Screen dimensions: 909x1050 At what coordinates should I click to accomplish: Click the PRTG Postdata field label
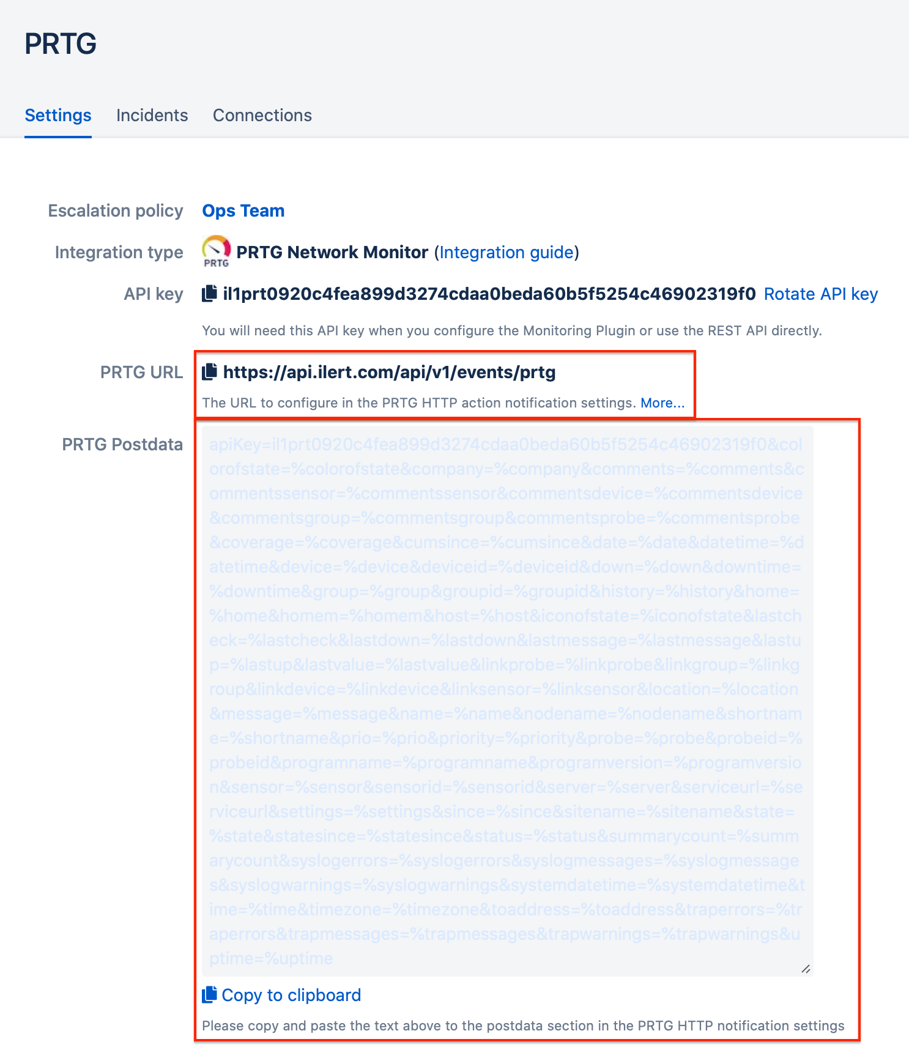tap(122, 444)
